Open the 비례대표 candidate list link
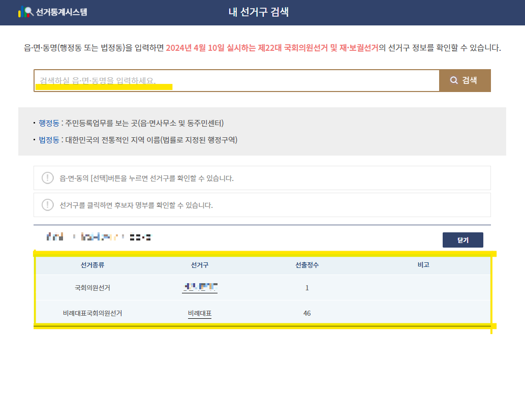525x393 pixels. pyautogui.click(x=199, y=313)
